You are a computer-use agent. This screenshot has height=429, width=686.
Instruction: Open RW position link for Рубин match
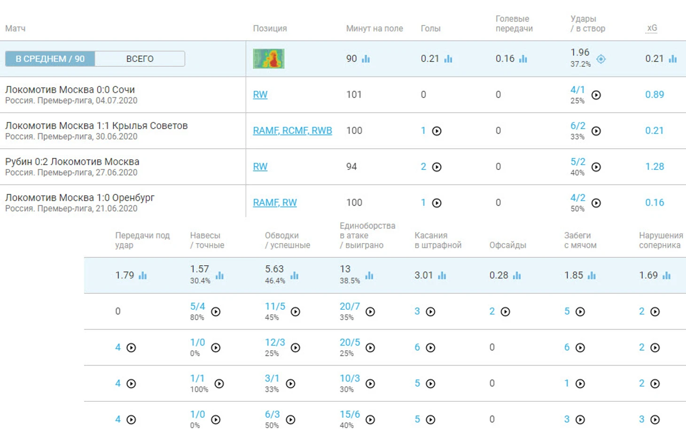(x=260, y=166)
